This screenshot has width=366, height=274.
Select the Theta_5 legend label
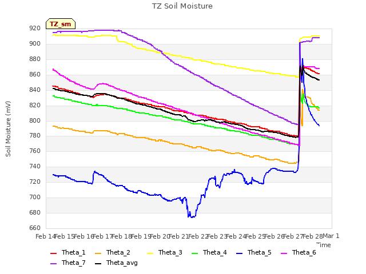(x=259, y=252)
